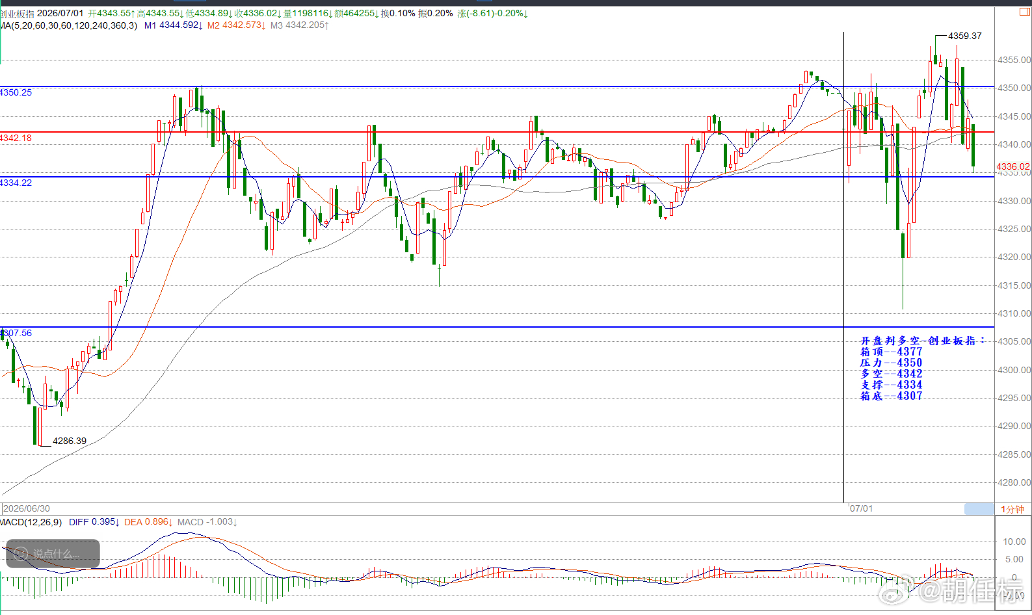This screenshot has width=1032, height=615.
Task: Select the 4334.22 support line label
Action: pos(16,183)
